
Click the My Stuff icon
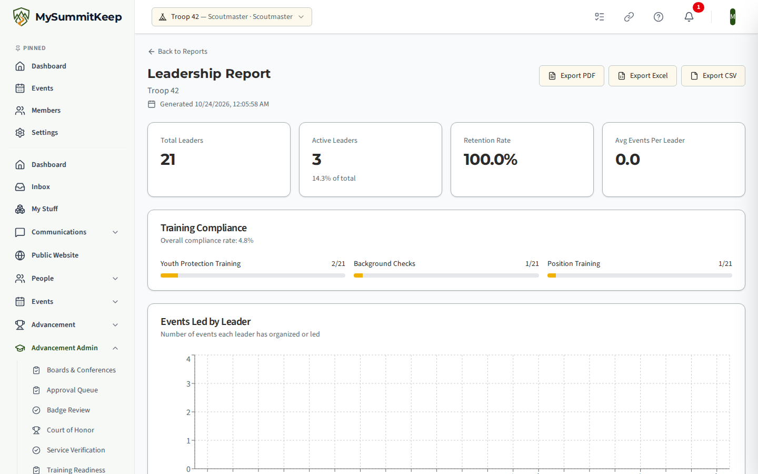coord(20,209)
